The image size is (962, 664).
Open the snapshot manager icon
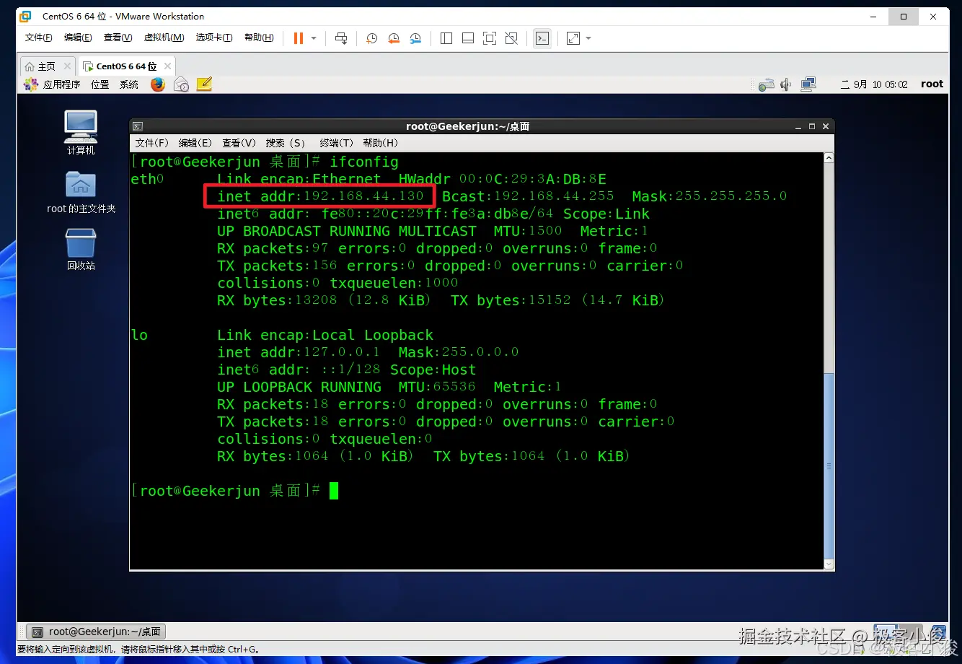[415, 38]
